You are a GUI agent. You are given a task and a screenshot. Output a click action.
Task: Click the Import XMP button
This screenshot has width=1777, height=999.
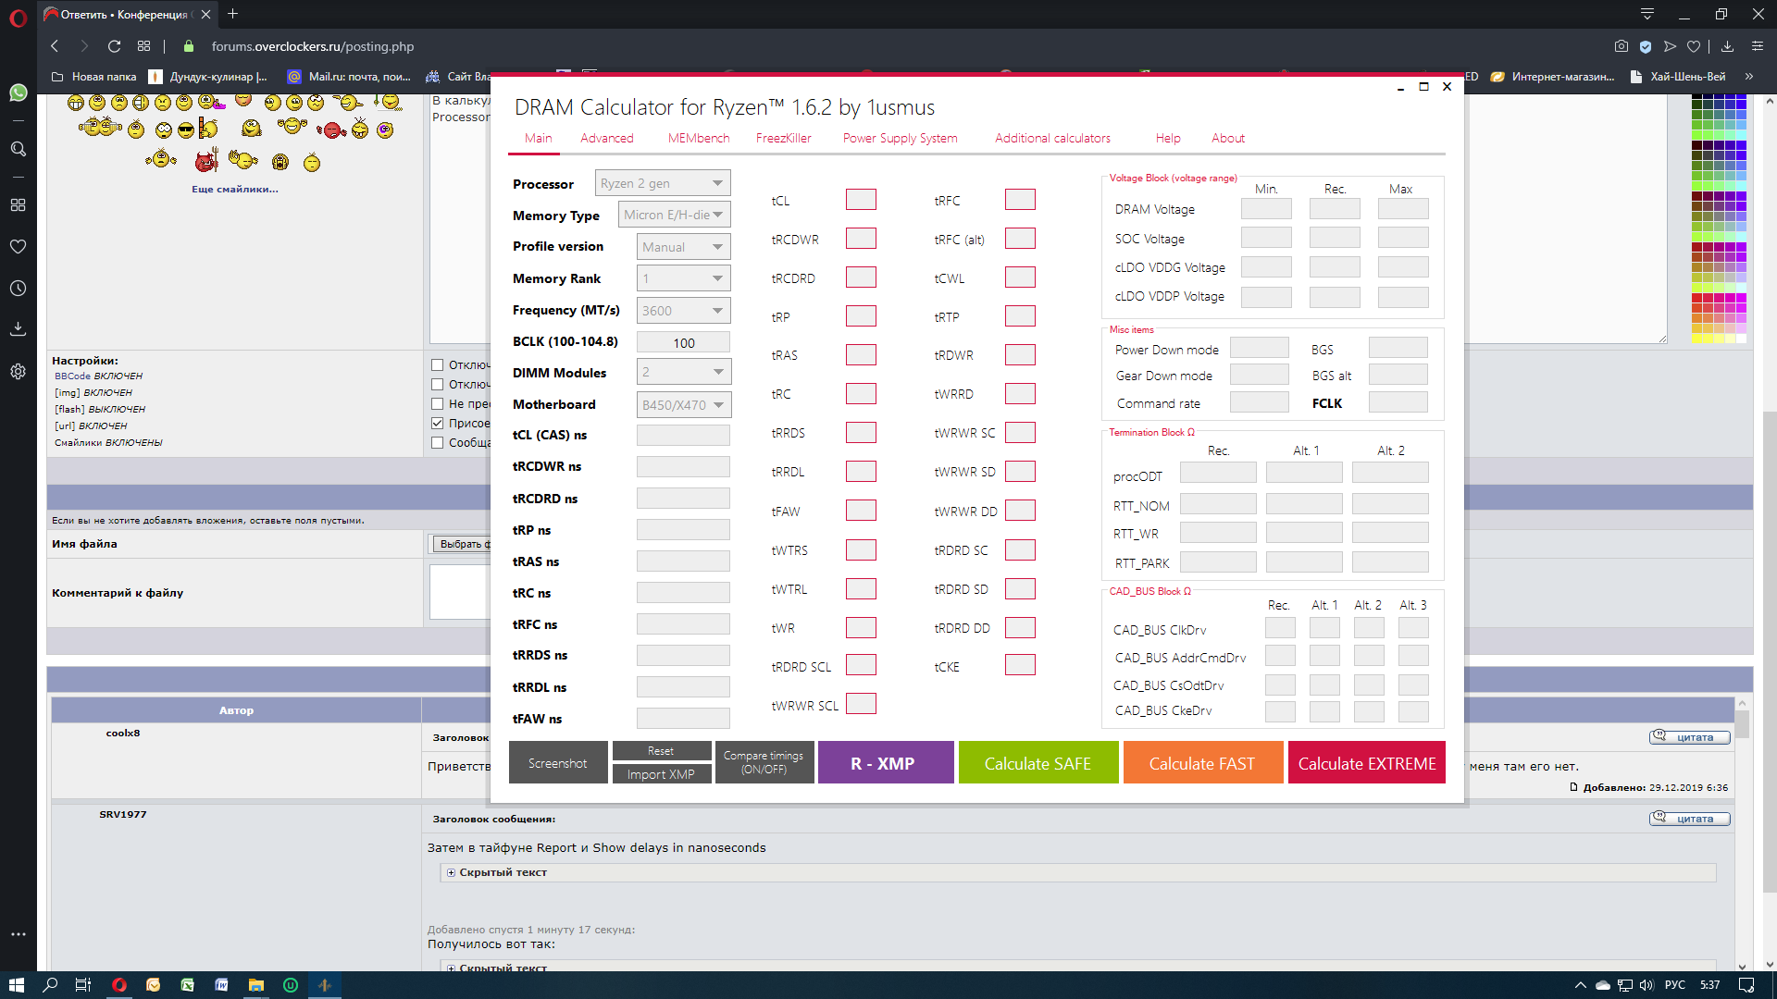click(661, 774)
